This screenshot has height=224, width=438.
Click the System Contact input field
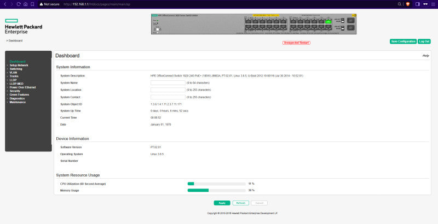pos(168,97)
